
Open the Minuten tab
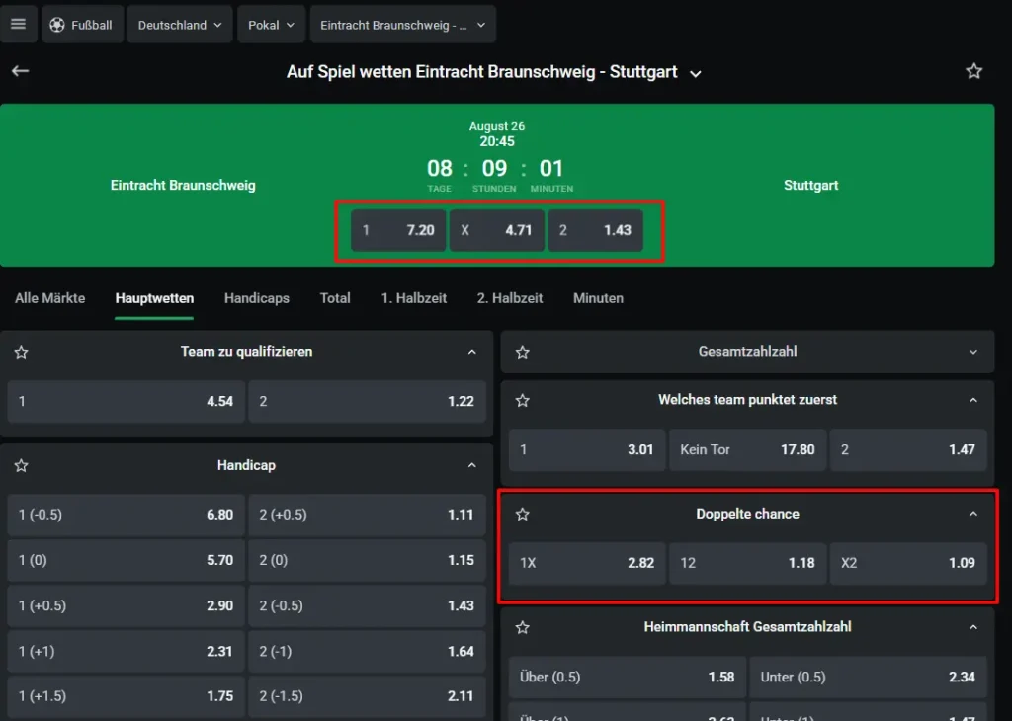pyautogui.click(x=598, y=298)
